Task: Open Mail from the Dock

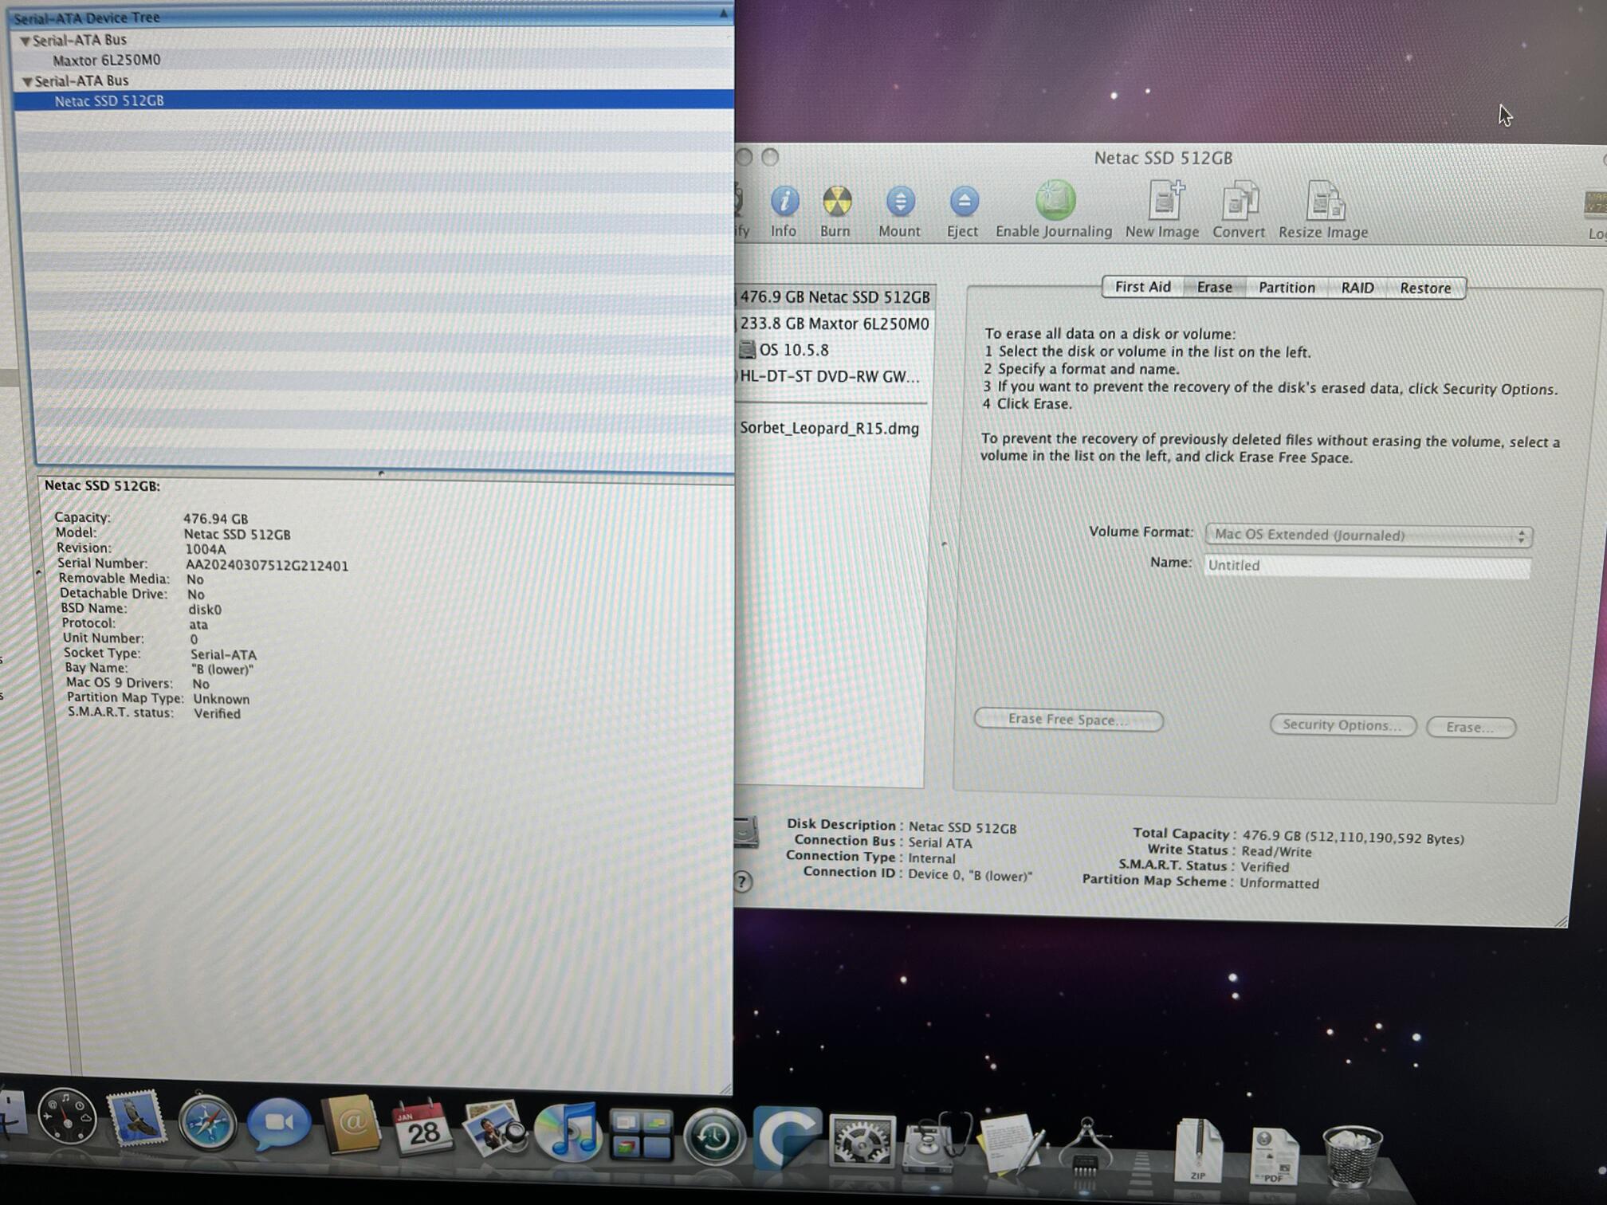Action: (x=137, y=1118)
